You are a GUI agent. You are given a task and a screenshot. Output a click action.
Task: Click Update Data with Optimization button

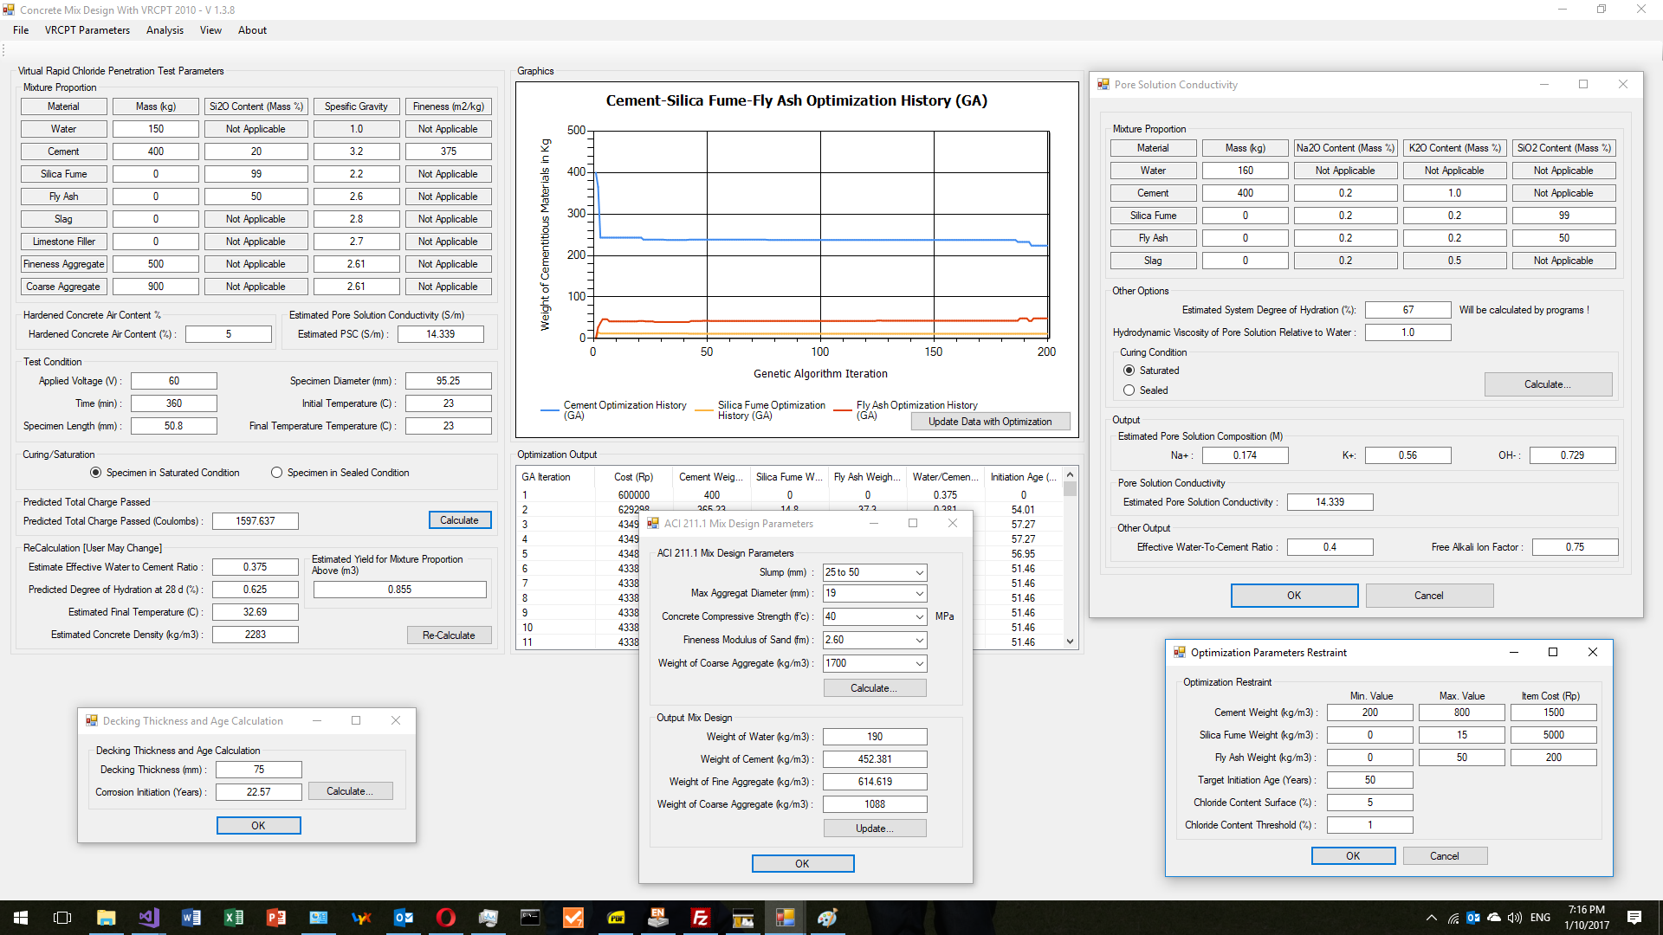(x=990, y=422)
